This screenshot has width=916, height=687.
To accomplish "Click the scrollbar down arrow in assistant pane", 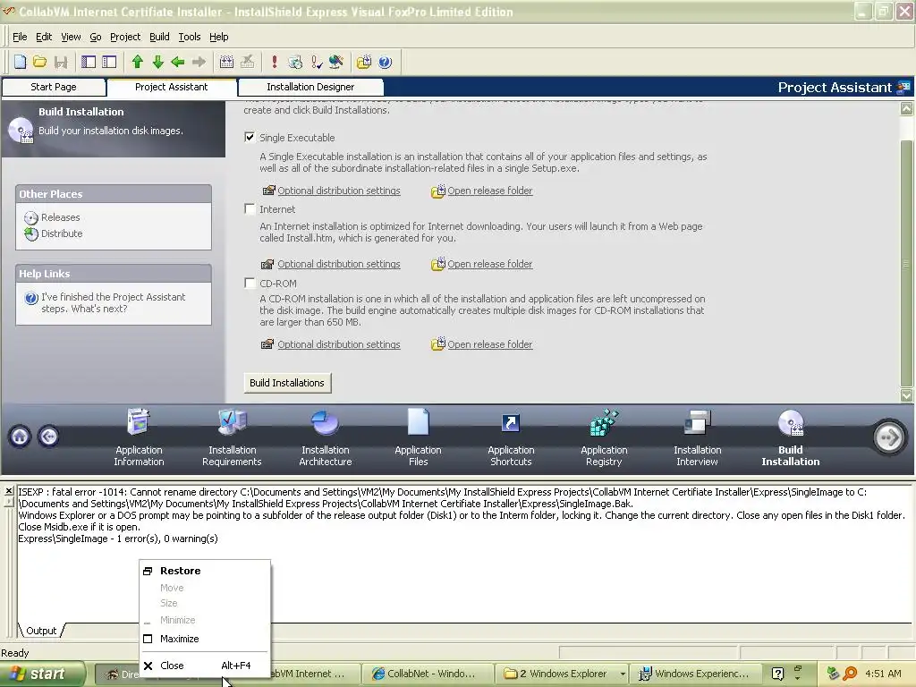I will point(907,395).
